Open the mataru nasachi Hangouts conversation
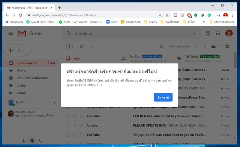 pyautogui.click(x=32, y=114)
